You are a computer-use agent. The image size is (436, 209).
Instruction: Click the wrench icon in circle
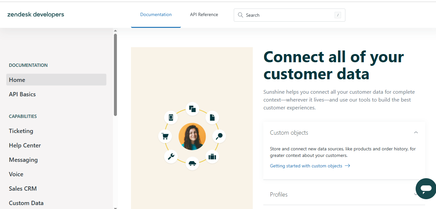point(171,156)
